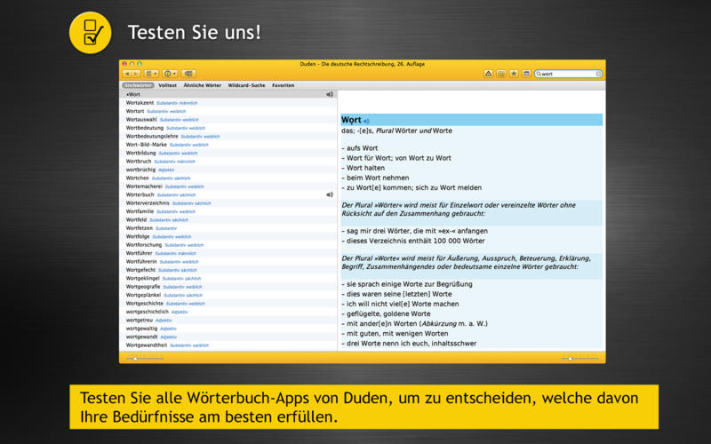The height and width of the screenshot is (444, 711).
Task: Click the magnifier icon in search field
Action: click(539, 74)
